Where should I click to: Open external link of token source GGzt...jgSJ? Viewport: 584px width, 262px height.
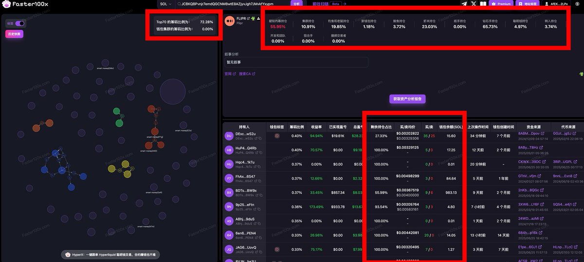click(575, 133)
